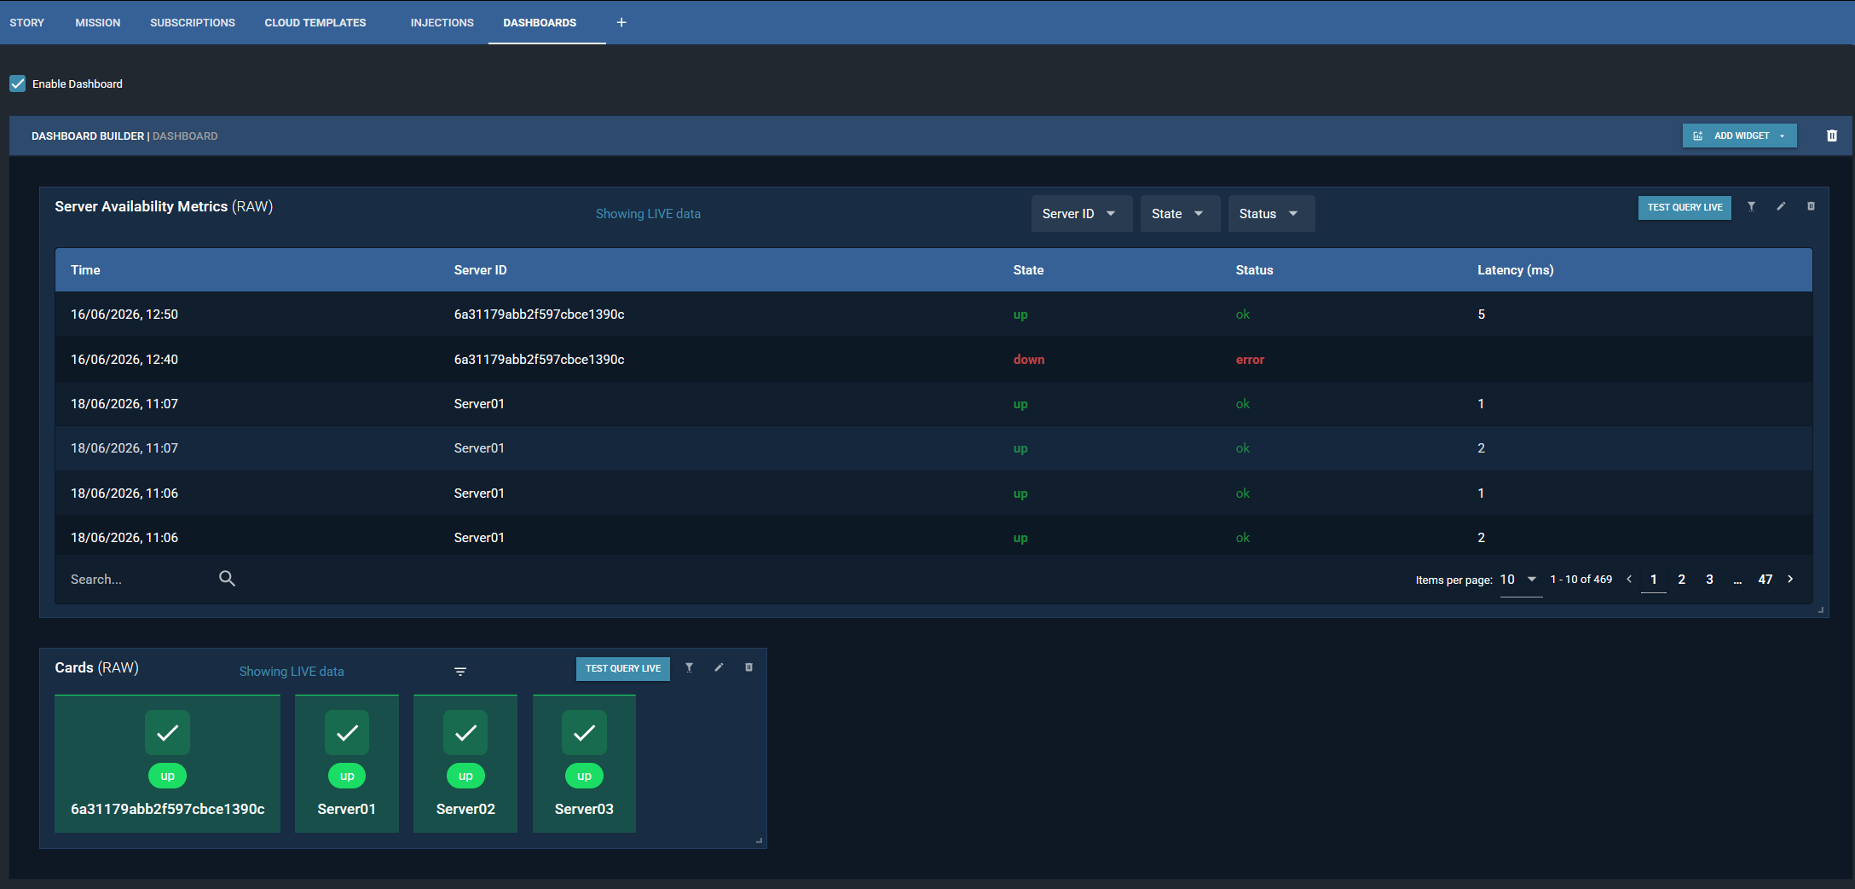Click the error status cell
The image size is (1855, 889).
point(1250,360)
